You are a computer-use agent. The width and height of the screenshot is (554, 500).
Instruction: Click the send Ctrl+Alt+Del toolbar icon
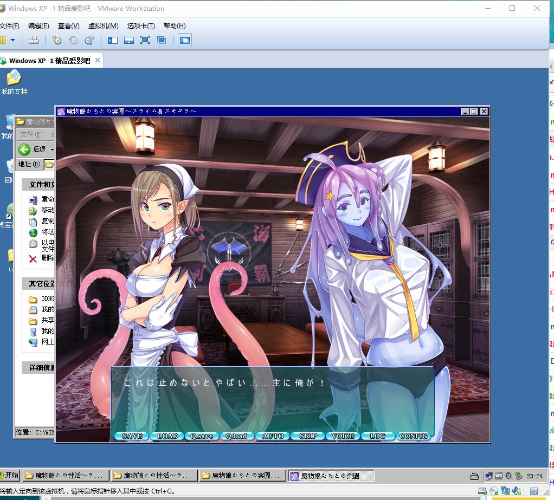(x=33, y=40)
